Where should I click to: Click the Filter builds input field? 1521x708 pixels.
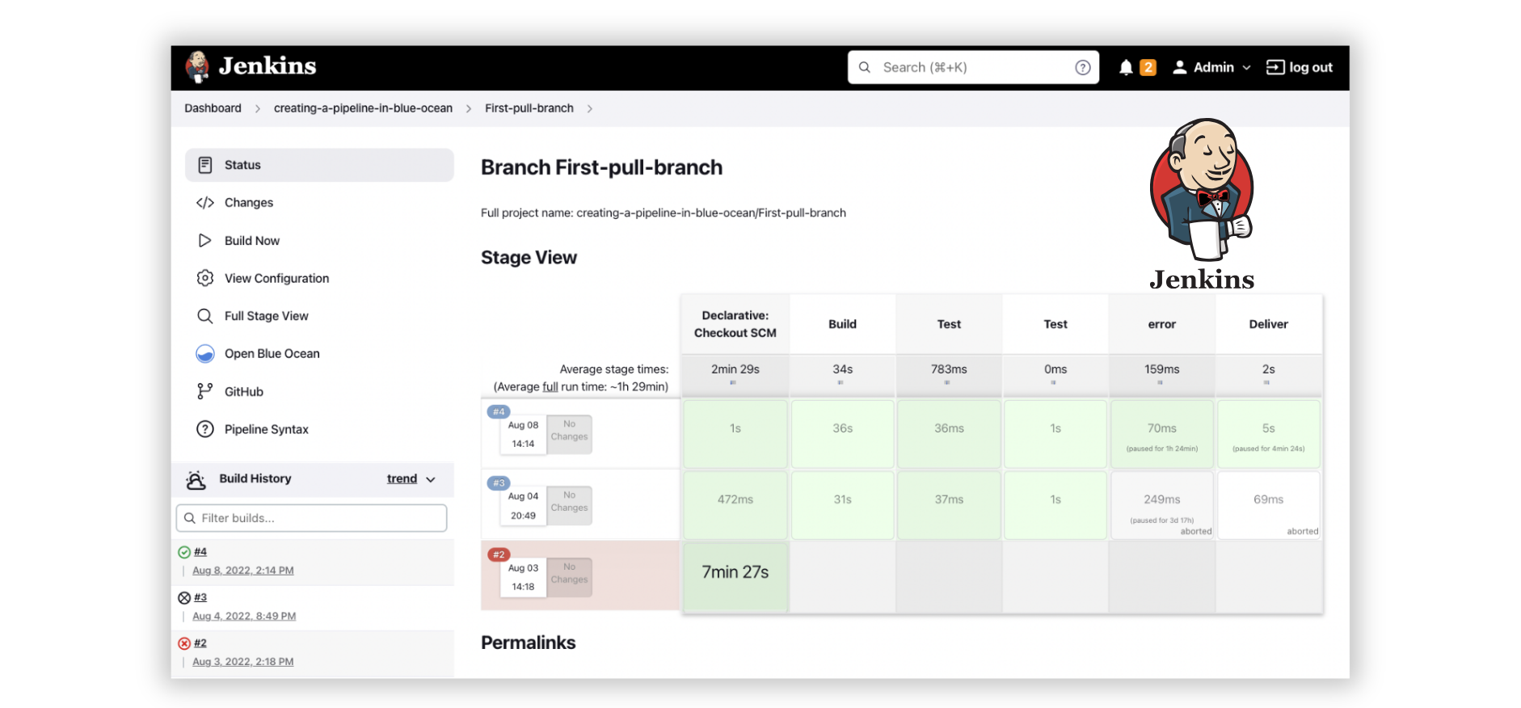tap(312, 518)
